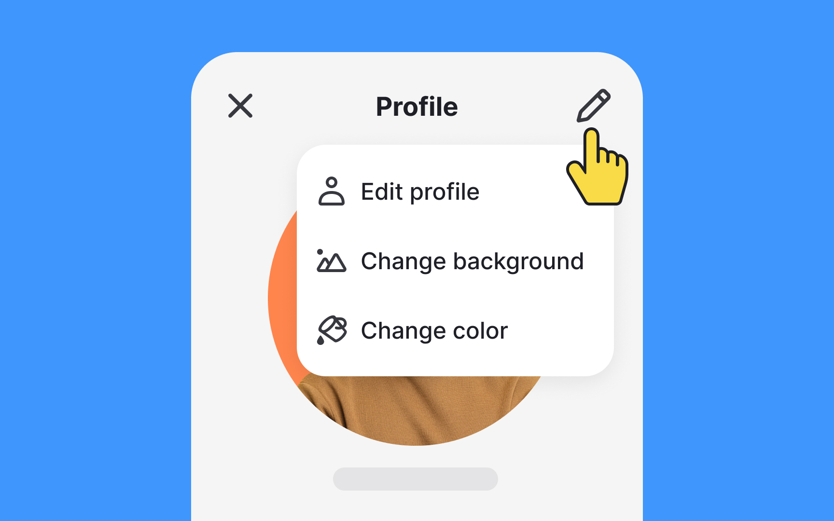Click the person icon beside Edit profile
The height and width of the screenshot is (521, 834).
coord(332,192)
